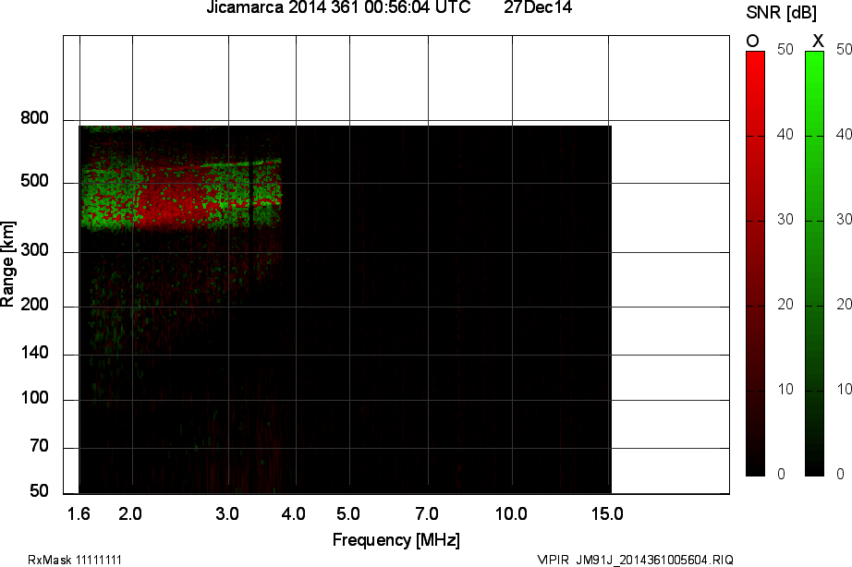
Task: Click the '4.0' frequency tick label
Action: pos(294,513)
